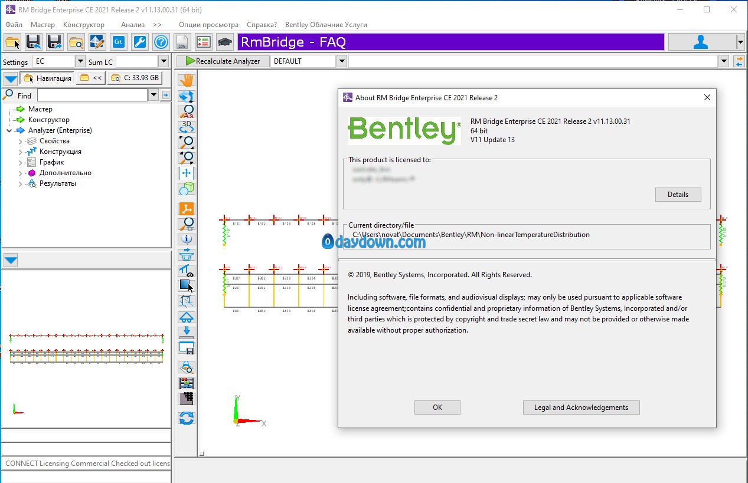
Task: Toggle the blue square select icon
Action: [x=187, y=286]
